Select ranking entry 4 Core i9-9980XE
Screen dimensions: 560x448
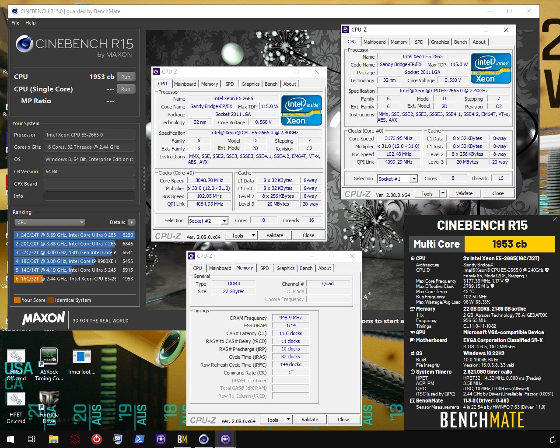(74, 261)
